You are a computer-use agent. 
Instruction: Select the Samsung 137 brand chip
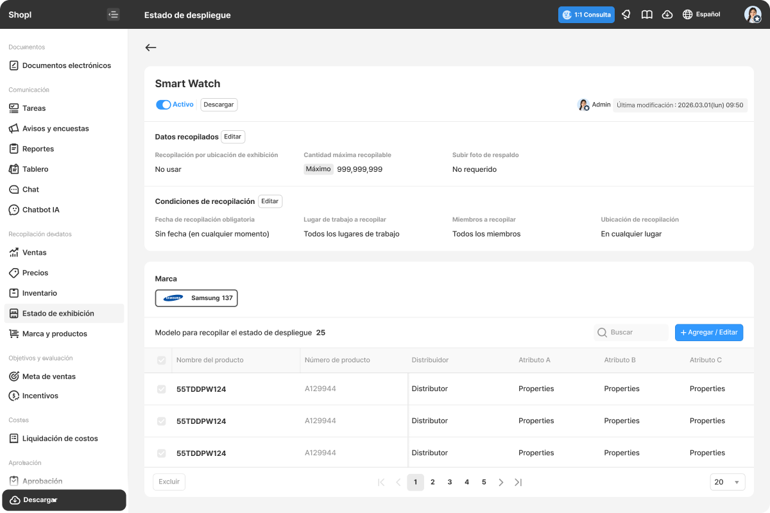196,298
